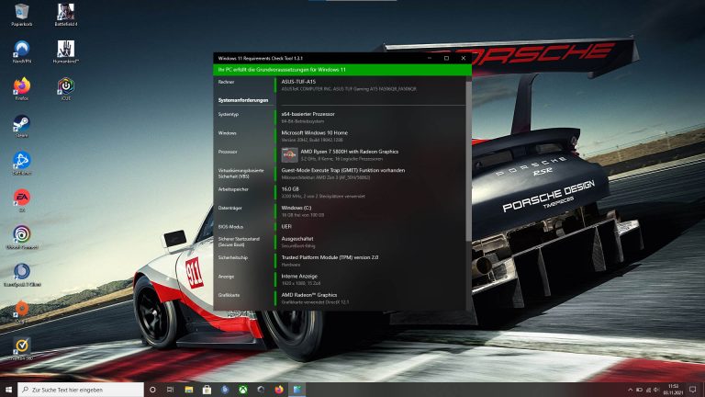Viewport: 705px width, 397px height.
Task: Select the Systemanforderungen section header
Action: (243, 99)
